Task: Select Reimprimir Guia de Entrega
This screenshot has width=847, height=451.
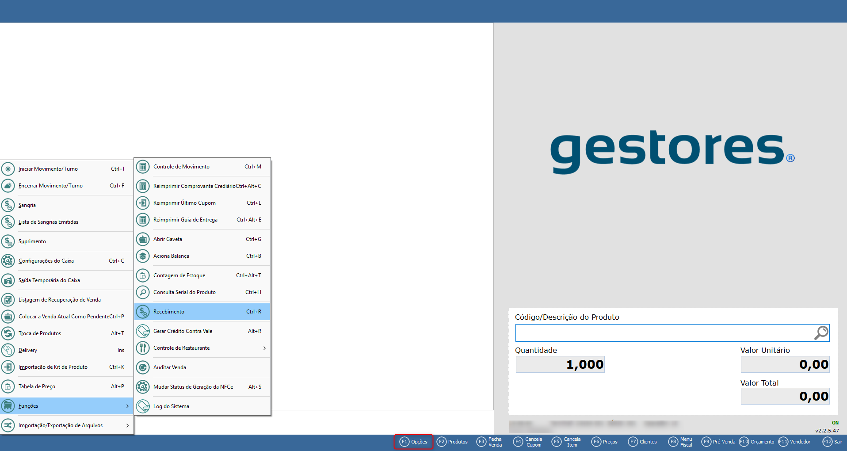Action: point(202,220)
